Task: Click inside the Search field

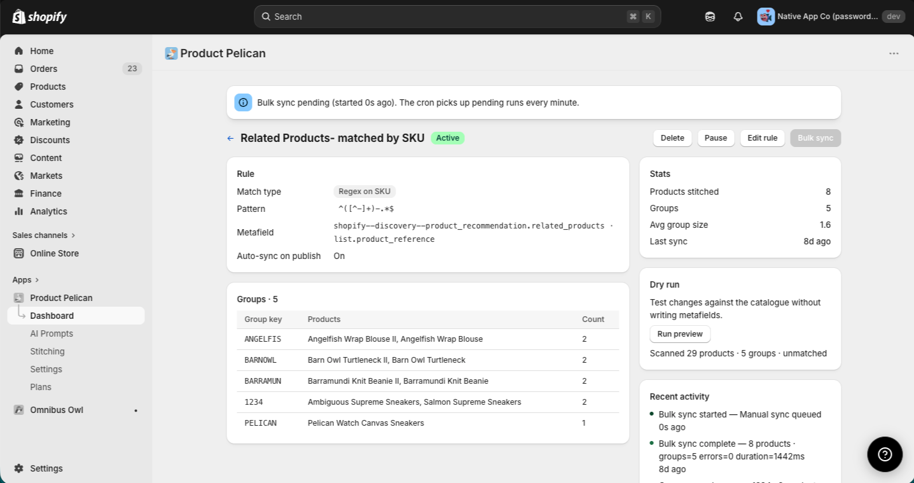Action: click(x=457, y=17)
